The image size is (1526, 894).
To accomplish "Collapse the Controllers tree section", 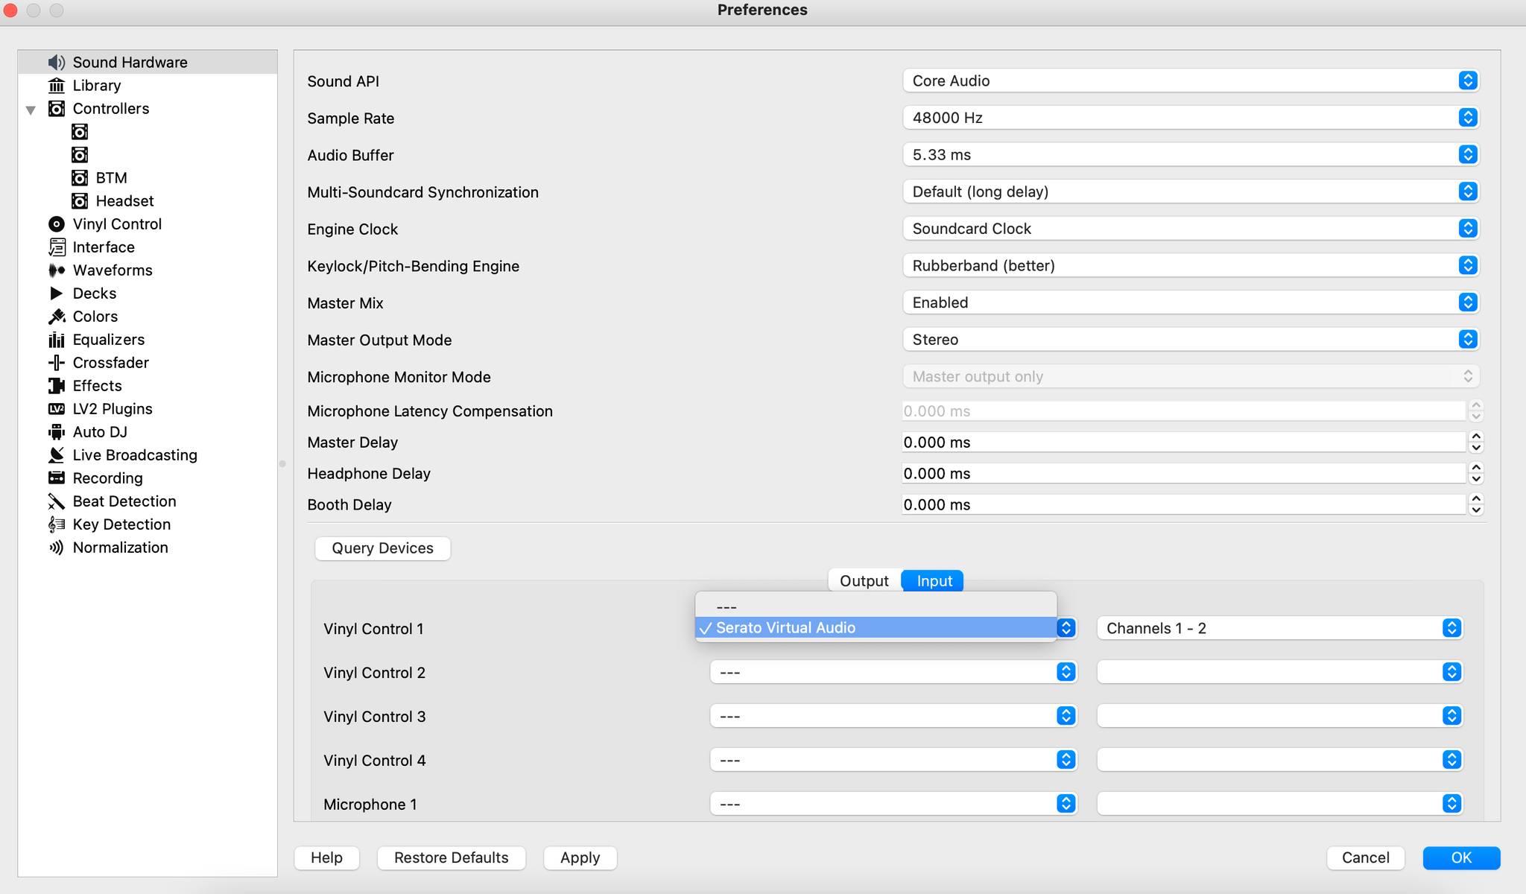I will 31,110.
